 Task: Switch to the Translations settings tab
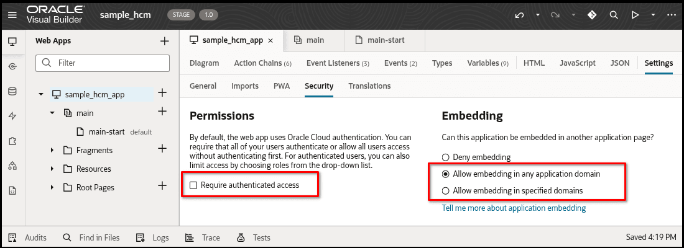369,86
